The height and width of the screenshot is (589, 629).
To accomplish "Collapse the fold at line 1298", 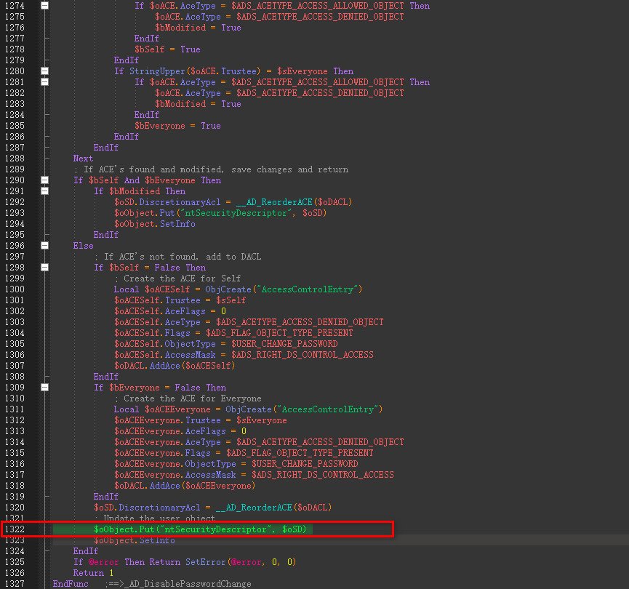I will pyautogui.click(x=45, y=267).
